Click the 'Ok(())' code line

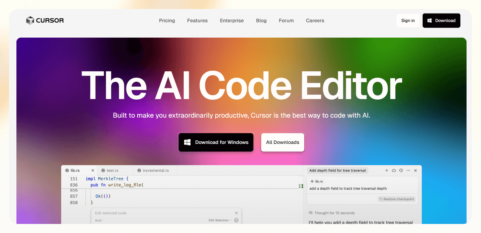(x=103, y=196)
